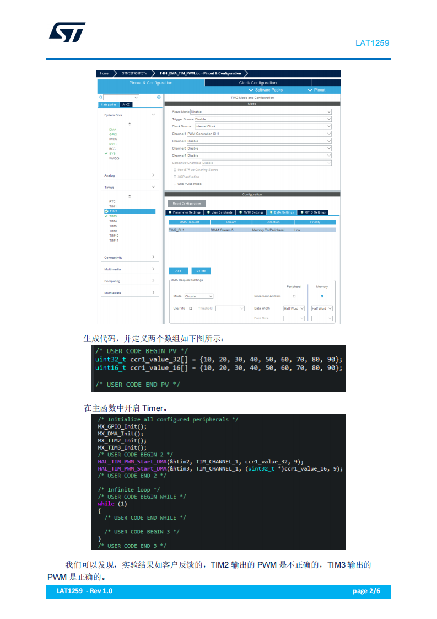The width and height of the screenshot is (437, 619).
Task: Open the Mode Circular dropdown
Action: point(199,296)
